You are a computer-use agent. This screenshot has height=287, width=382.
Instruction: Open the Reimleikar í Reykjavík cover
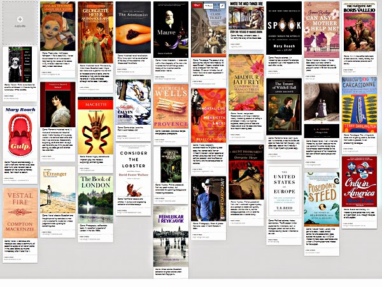click(x=171, y=236)
